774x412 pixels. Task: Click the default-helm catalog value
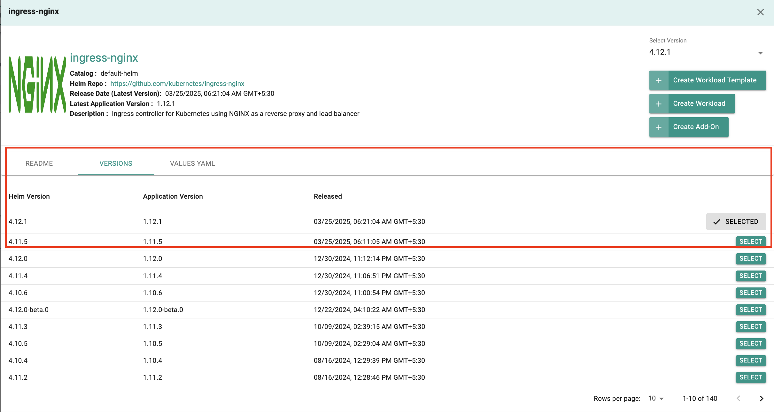pos(119,73)
